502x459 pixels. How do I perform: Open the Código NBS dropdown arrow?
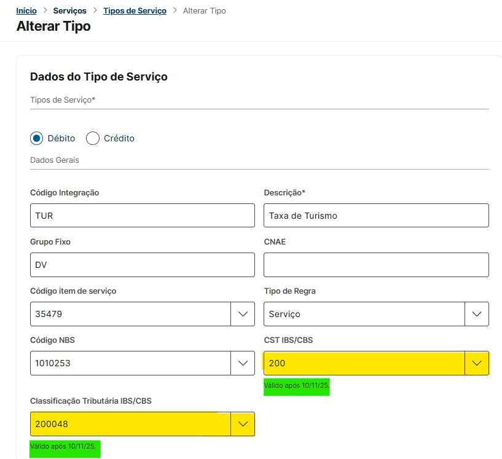point(243,363)
